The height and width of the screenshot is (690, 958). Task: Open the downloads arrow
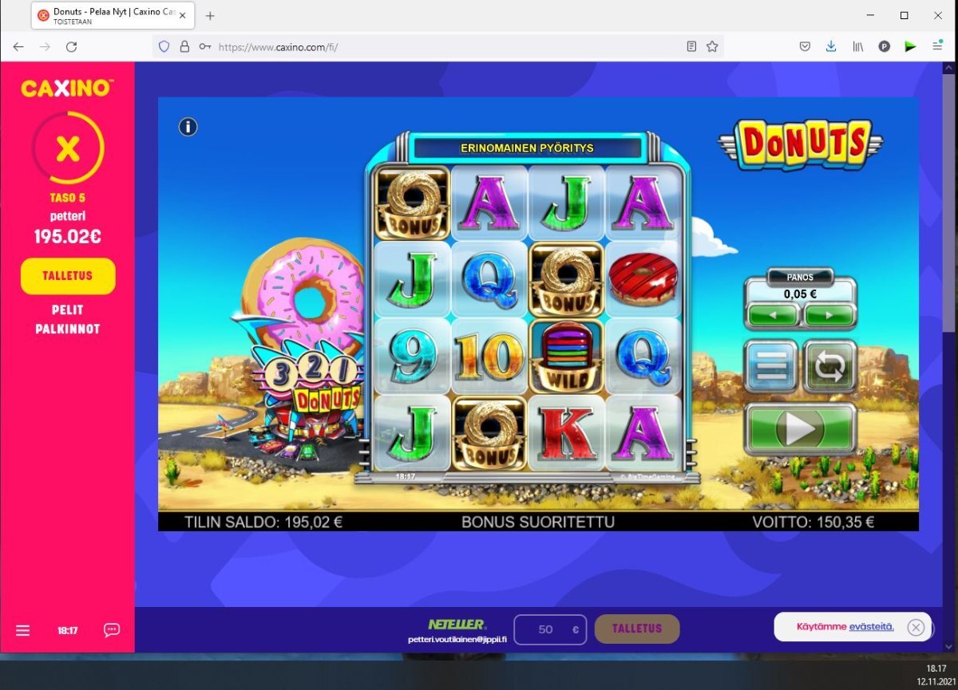(x=831, y=47)
